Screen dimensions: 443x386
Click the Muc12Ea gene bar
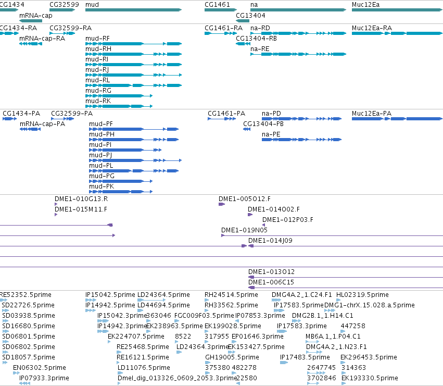click(x=397, y=10)
